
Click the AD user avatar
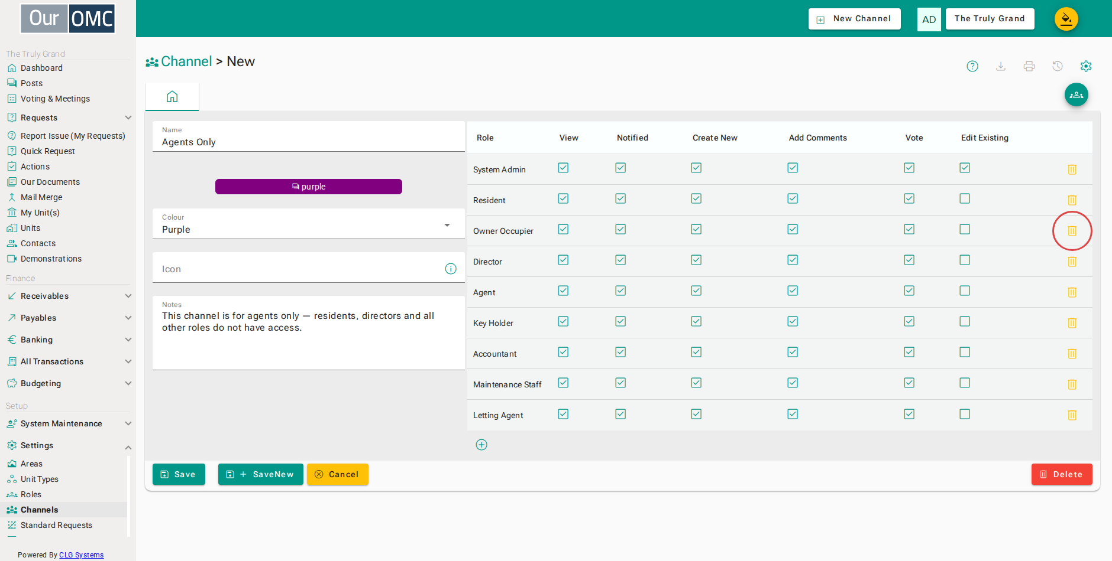929,19
